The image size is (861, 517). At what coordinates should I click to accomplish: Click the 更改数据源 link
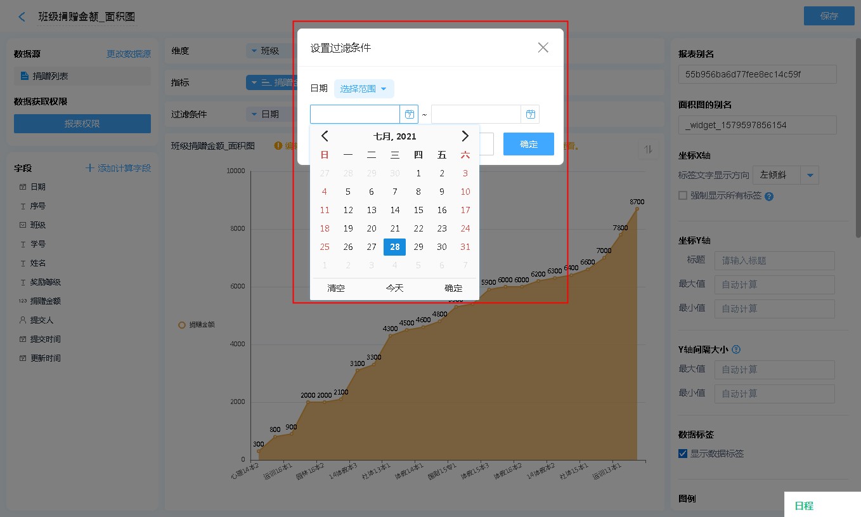coord(129,54)
